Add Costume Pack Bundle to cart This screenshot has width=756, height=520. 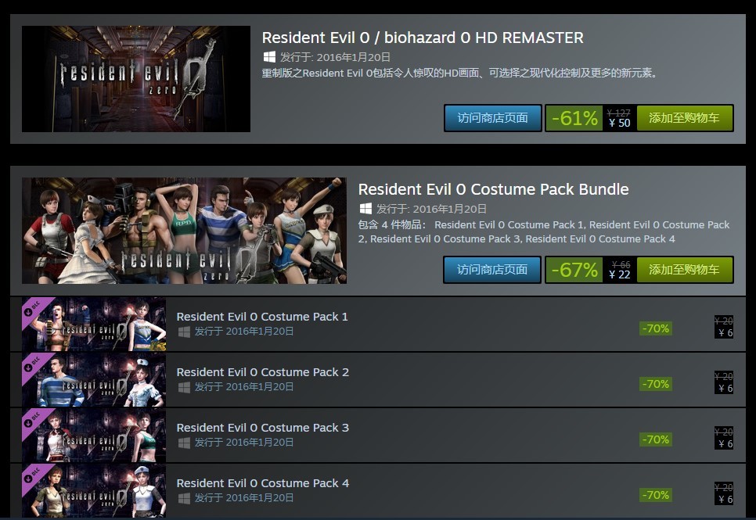point(684,270)
